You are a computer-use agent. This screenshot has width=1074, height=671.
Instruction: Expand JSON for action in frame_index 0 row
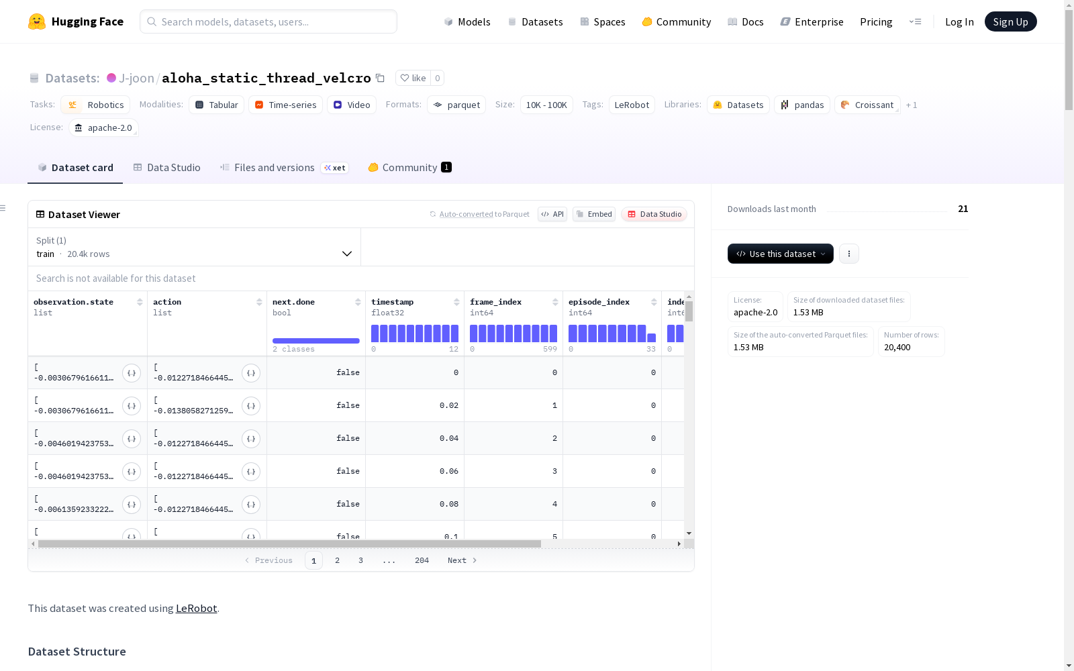point(251,373)
